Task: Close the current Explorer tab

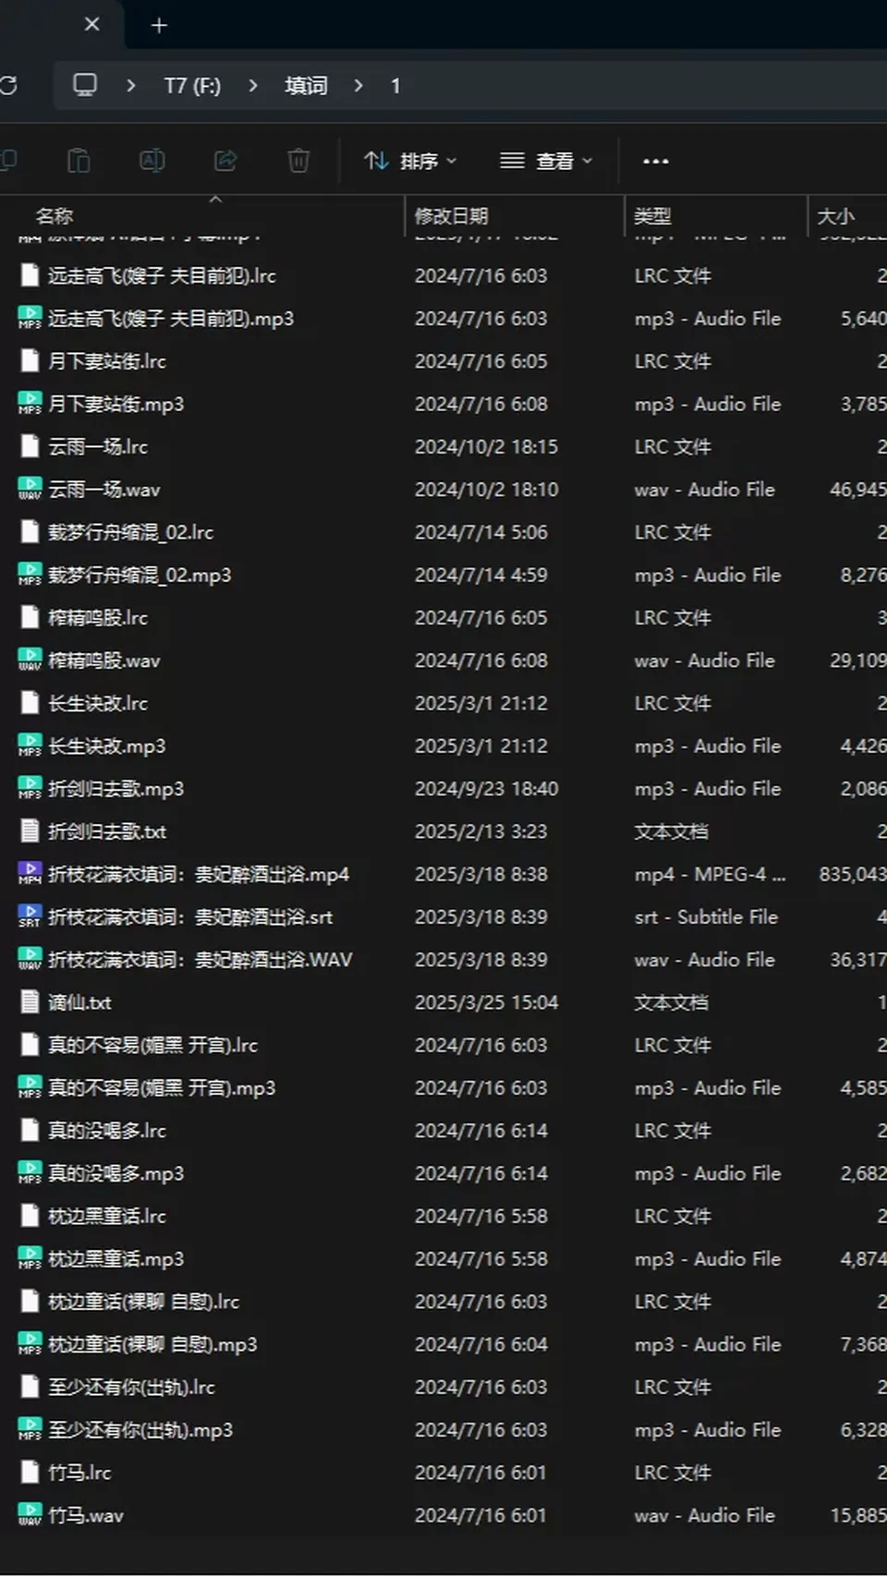Action: 91,24
